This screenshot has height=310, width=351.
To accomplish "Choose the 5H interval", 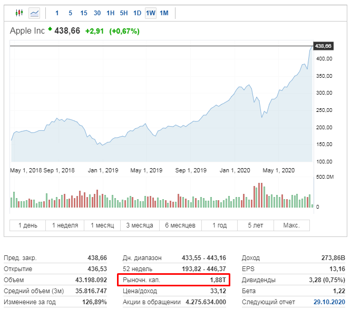I will click(x=124, y=13).
